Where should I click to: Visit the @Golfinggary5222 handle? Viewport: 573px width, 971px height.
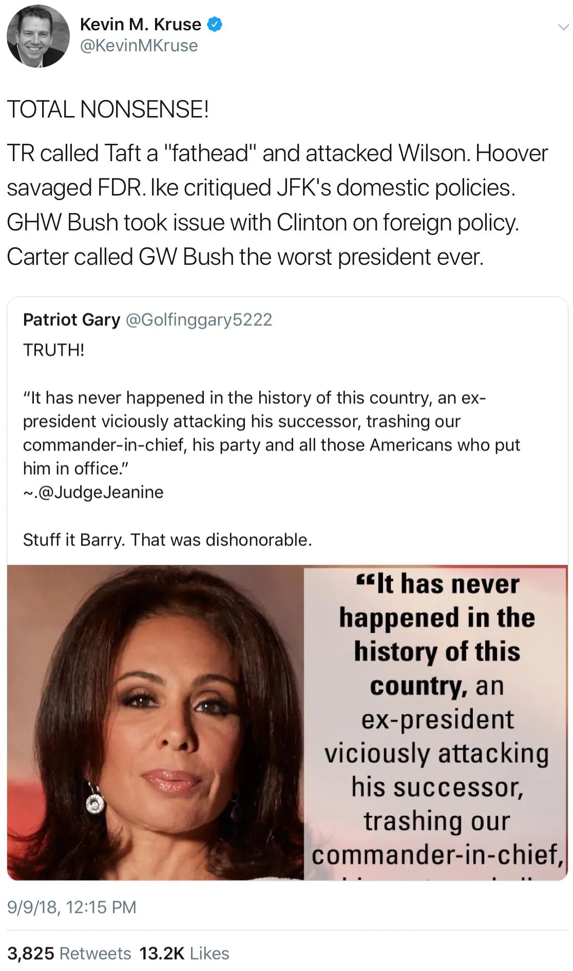(199, 319)
